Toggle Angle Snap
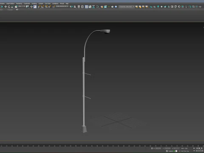This screenshot has width=204, height=153. (42, 7)
